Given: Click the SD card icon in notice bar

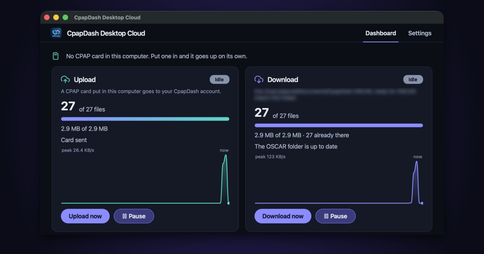Looking at the screenshot, I should pos(56,56).
